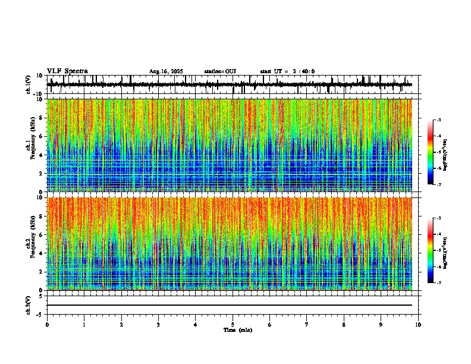Click time axis tick label "1"
The height and width of the screenshot is (364, 471).
tap(84, 325)
